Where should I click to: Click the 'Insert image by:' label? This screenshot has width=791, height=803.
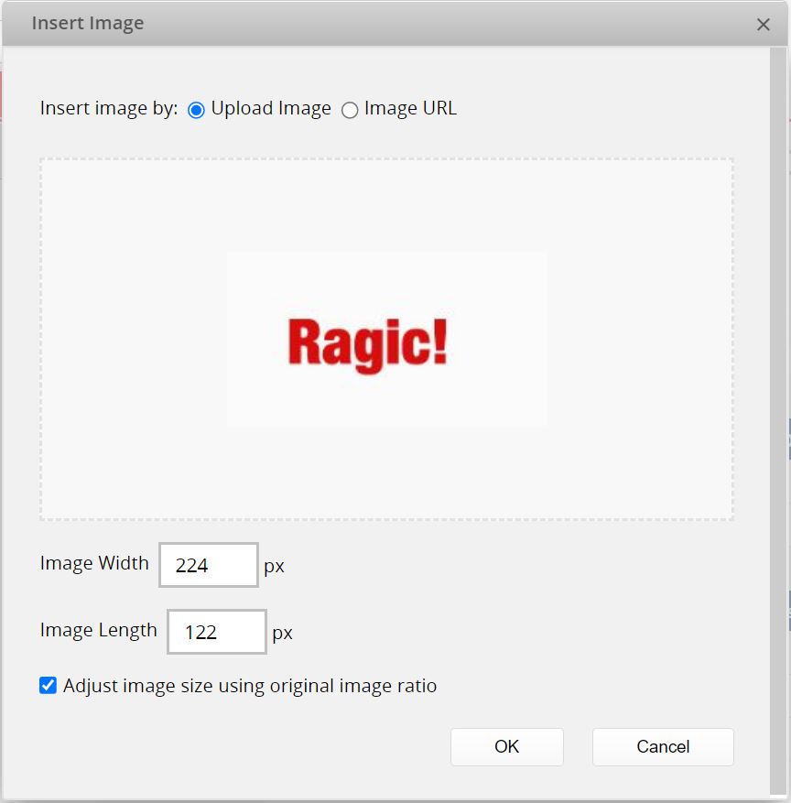[109, 109]
